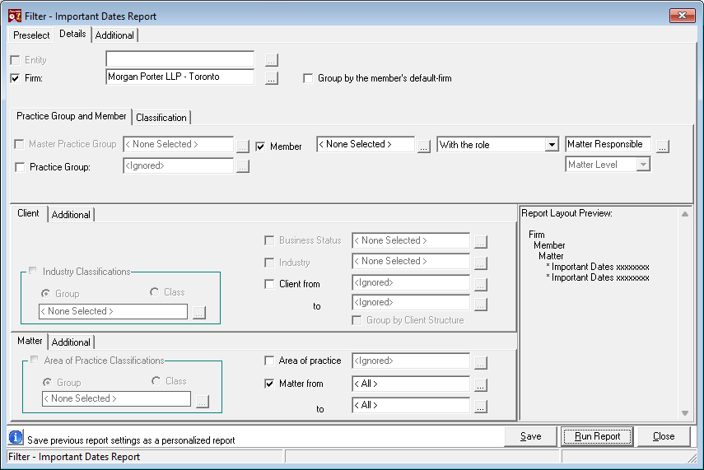Browse the Matter to value

coord(480,407)
